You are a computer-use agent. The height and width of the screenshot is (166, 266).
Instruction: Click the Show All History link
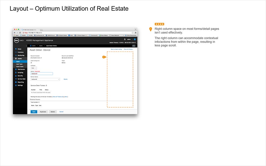click(128, 49)
